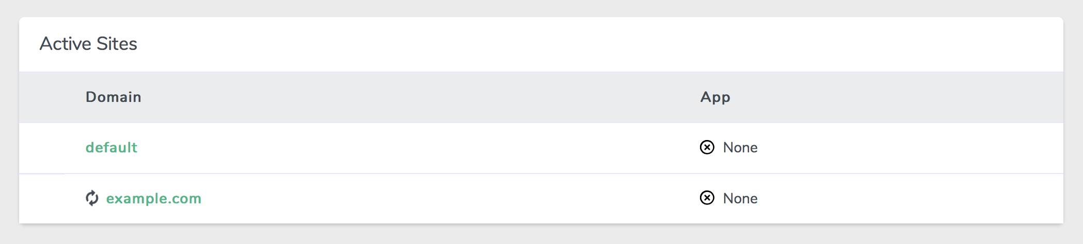Click empty space right of Active Sites title
Screen dimensions: 1083x244
click(x=568, y=44)
